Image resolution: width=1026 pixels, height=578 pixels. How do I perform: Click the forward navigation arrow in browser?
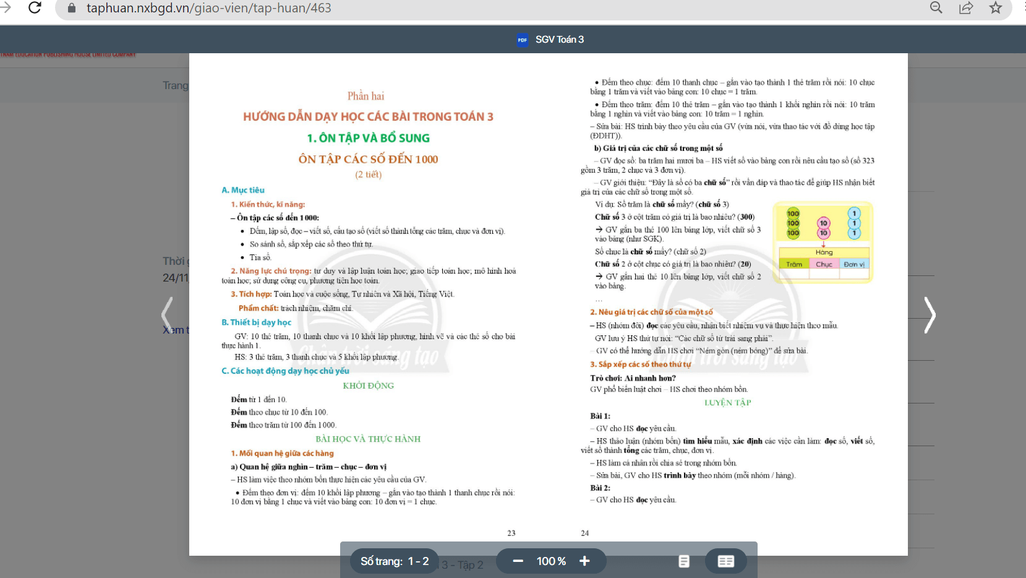(x=6, y=7)
